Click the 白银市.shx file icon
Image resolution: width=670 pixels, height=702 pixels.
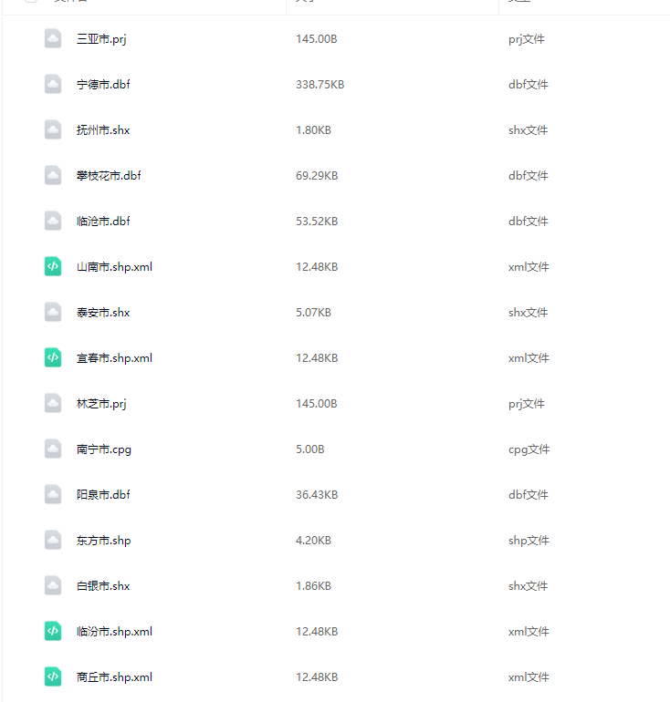click(53, 585)
